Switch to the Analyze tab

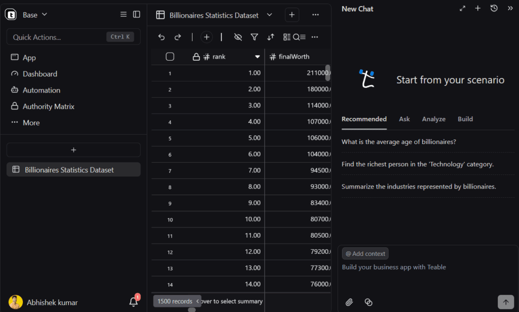pyautogui.click(x=433, y=119)
